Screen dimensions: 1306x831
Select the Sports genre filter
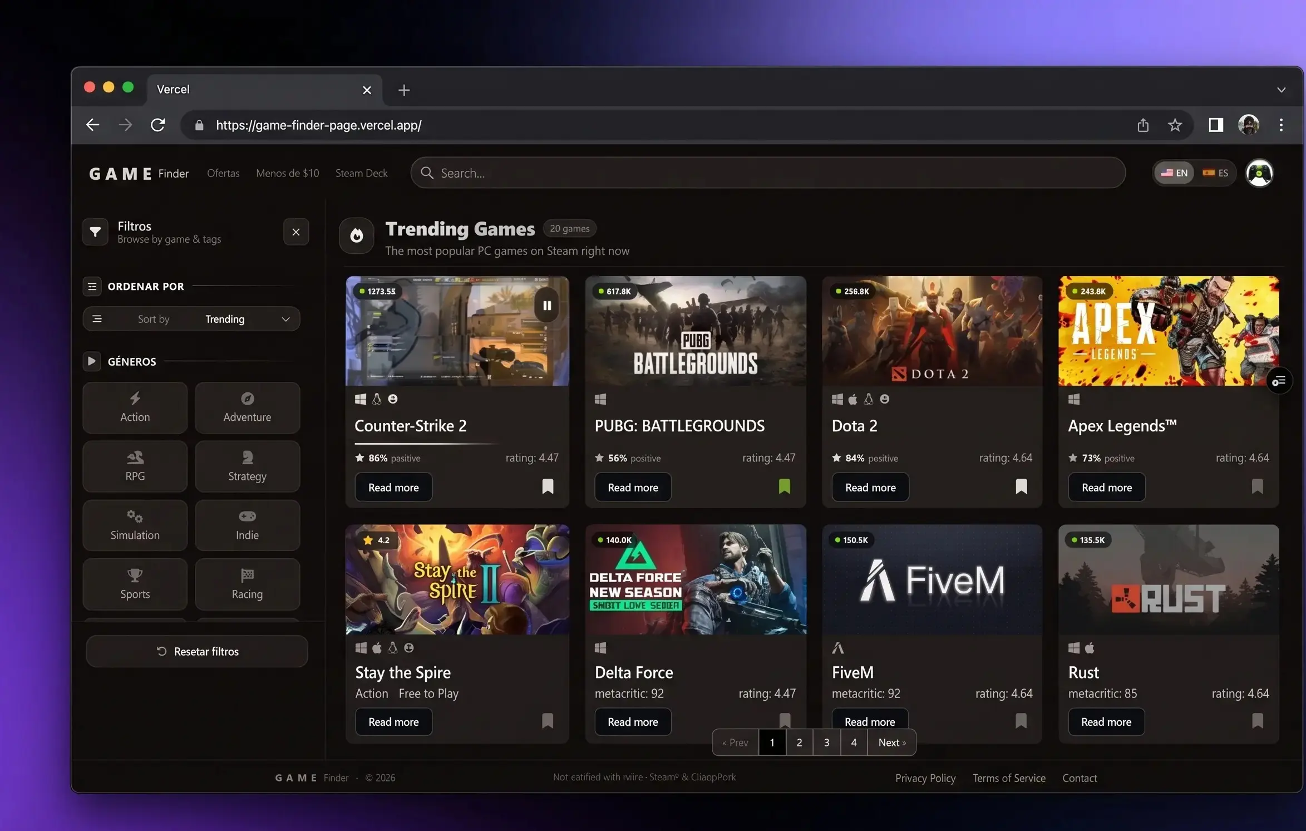[x=135, y=584]
